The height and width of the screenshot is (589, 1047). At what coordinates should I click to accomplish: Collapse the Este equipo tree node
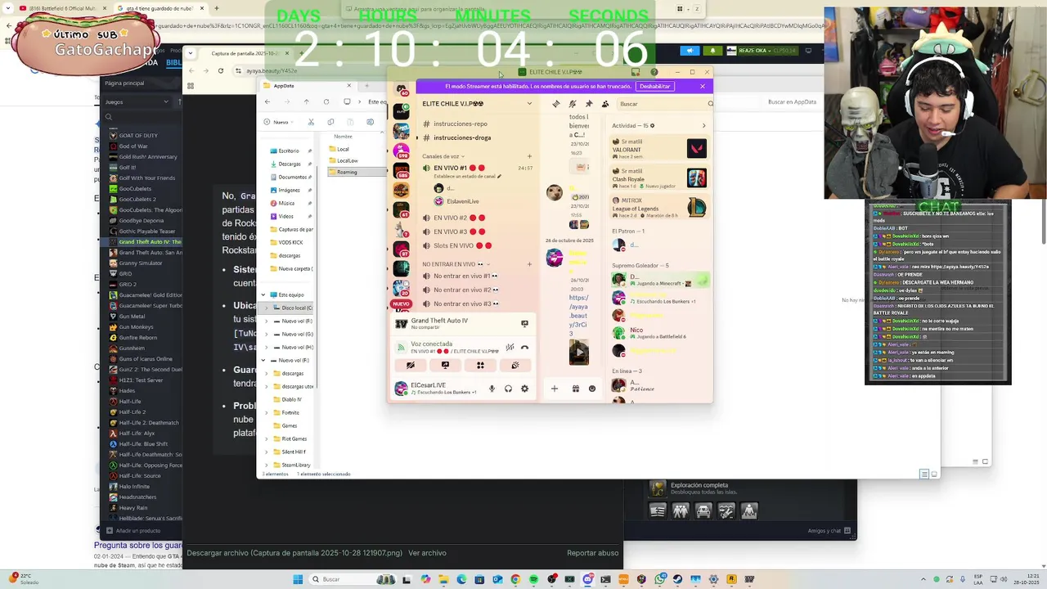pyautogui.click(x=263, y=294)
